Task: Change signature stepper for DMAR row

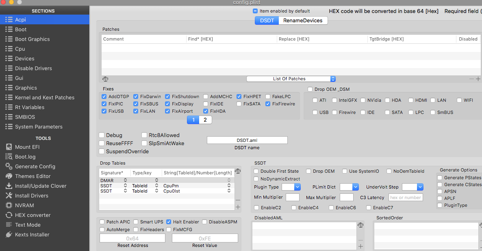Action: tap(126, 180)
